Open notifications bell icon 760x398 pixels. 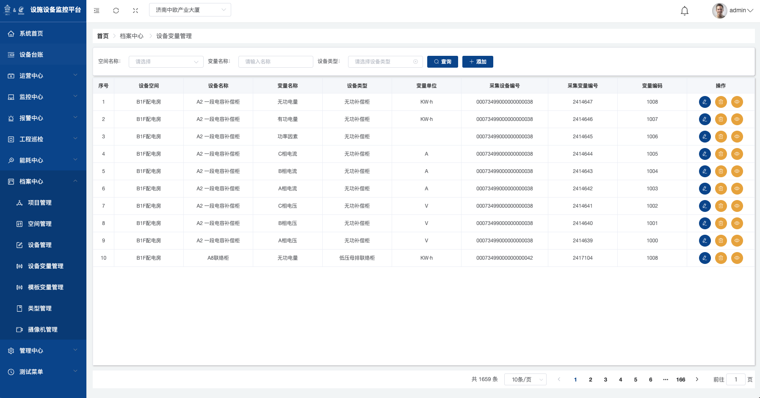click(x=684, y=11)
